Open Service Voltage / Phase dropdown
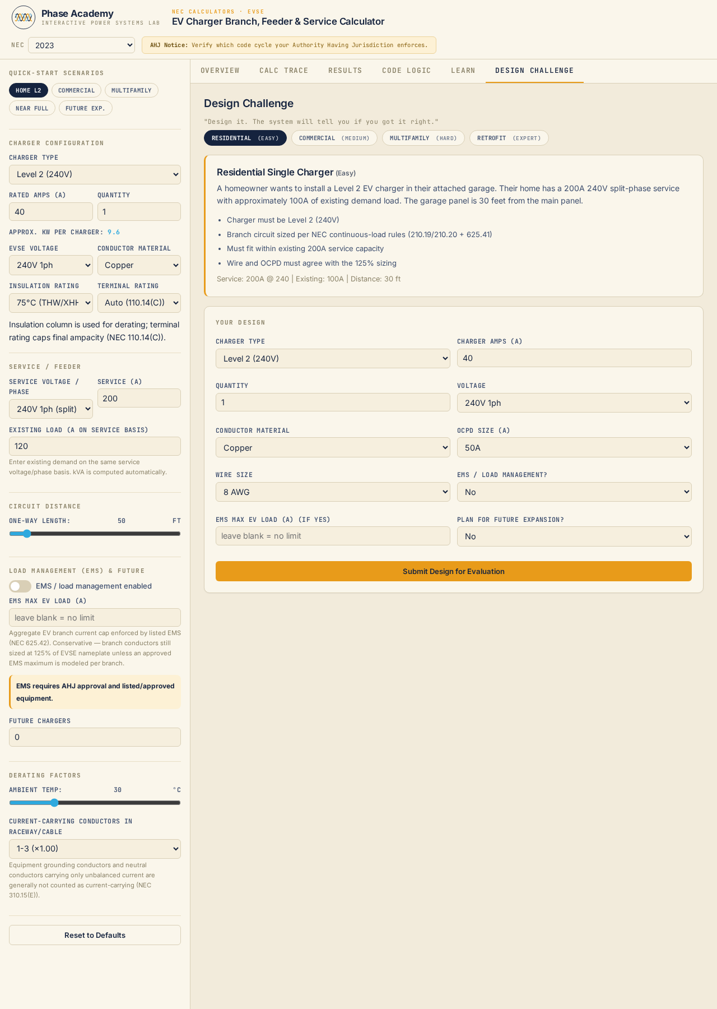This screenshot has width=717, height=1009. coord(51,409)
